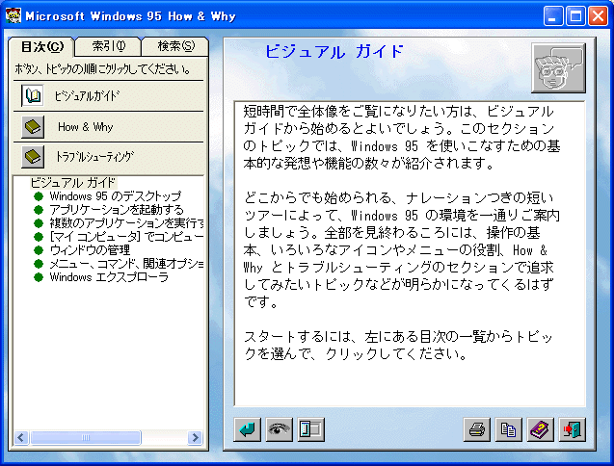Open topic Windows エクスプローラ

(x=109, y=277)
